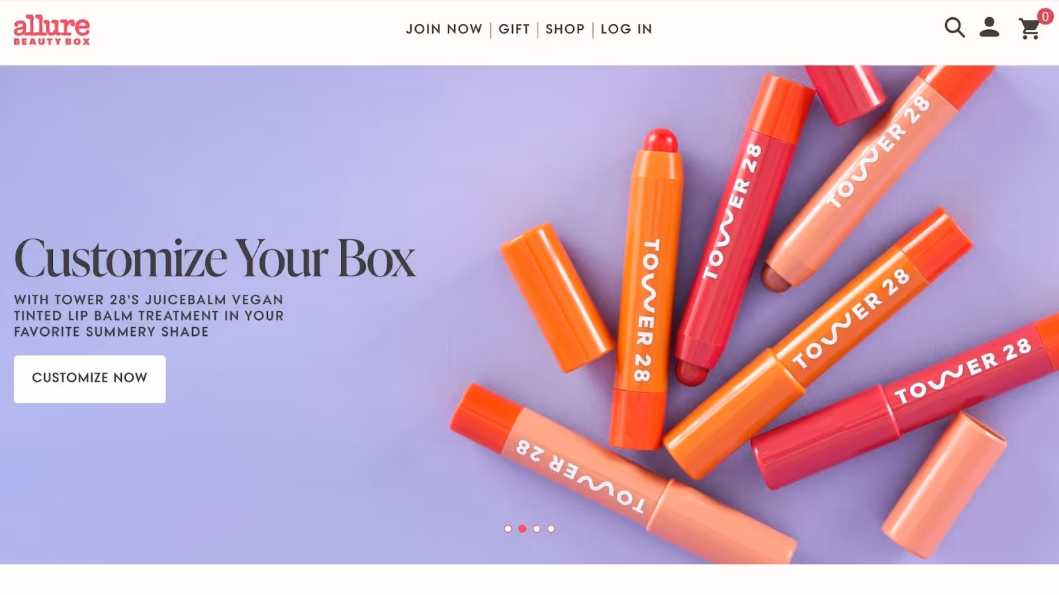Viewport: 1059px width, 595px height.
Task: Open the shopping cart icon
Action: (1029, 29)
